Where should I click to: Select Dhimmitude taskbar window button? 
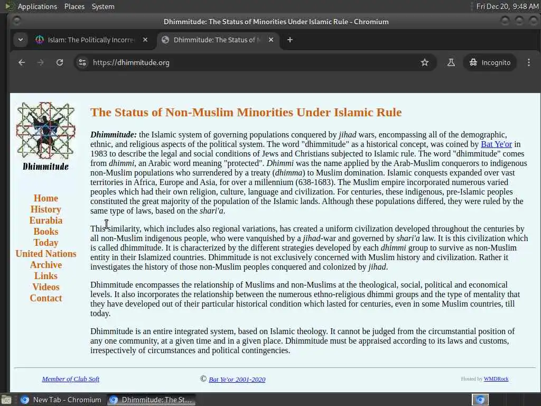[x=151, y=400]
